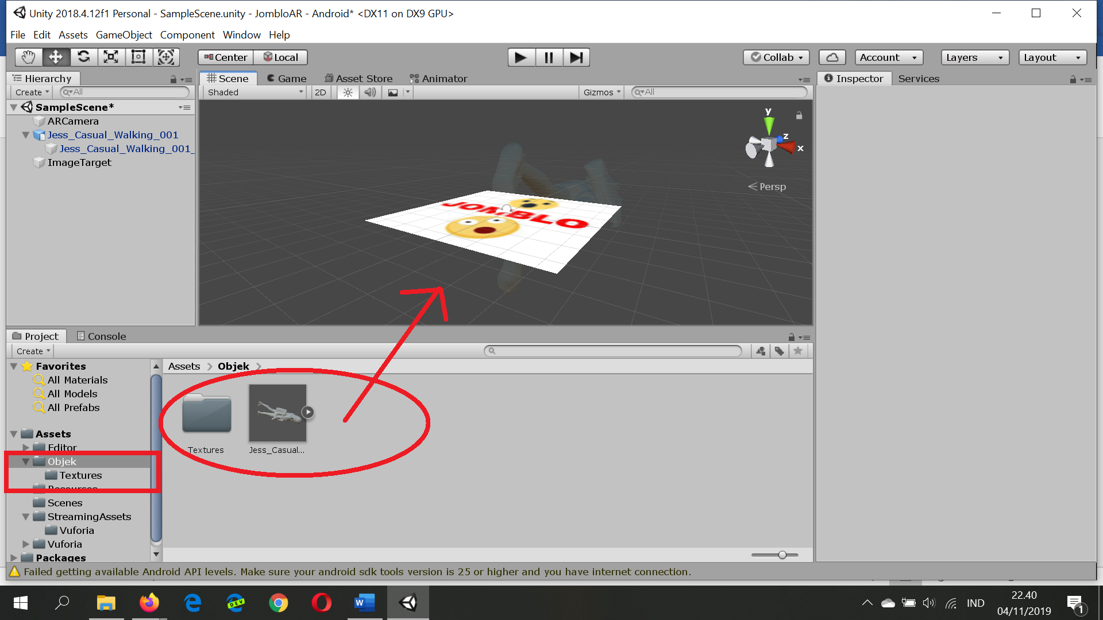
Task: Click Assets in breadcrumb path
Action: 184,366
